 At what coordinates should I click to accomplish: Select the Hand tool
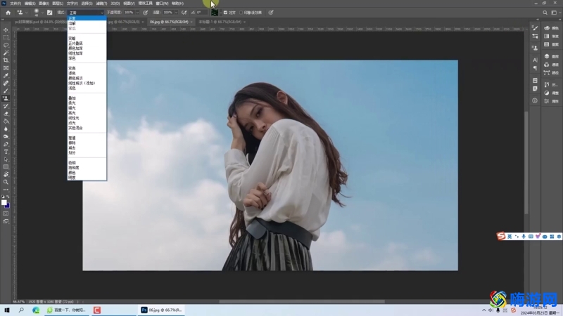(x=6, y=174)
